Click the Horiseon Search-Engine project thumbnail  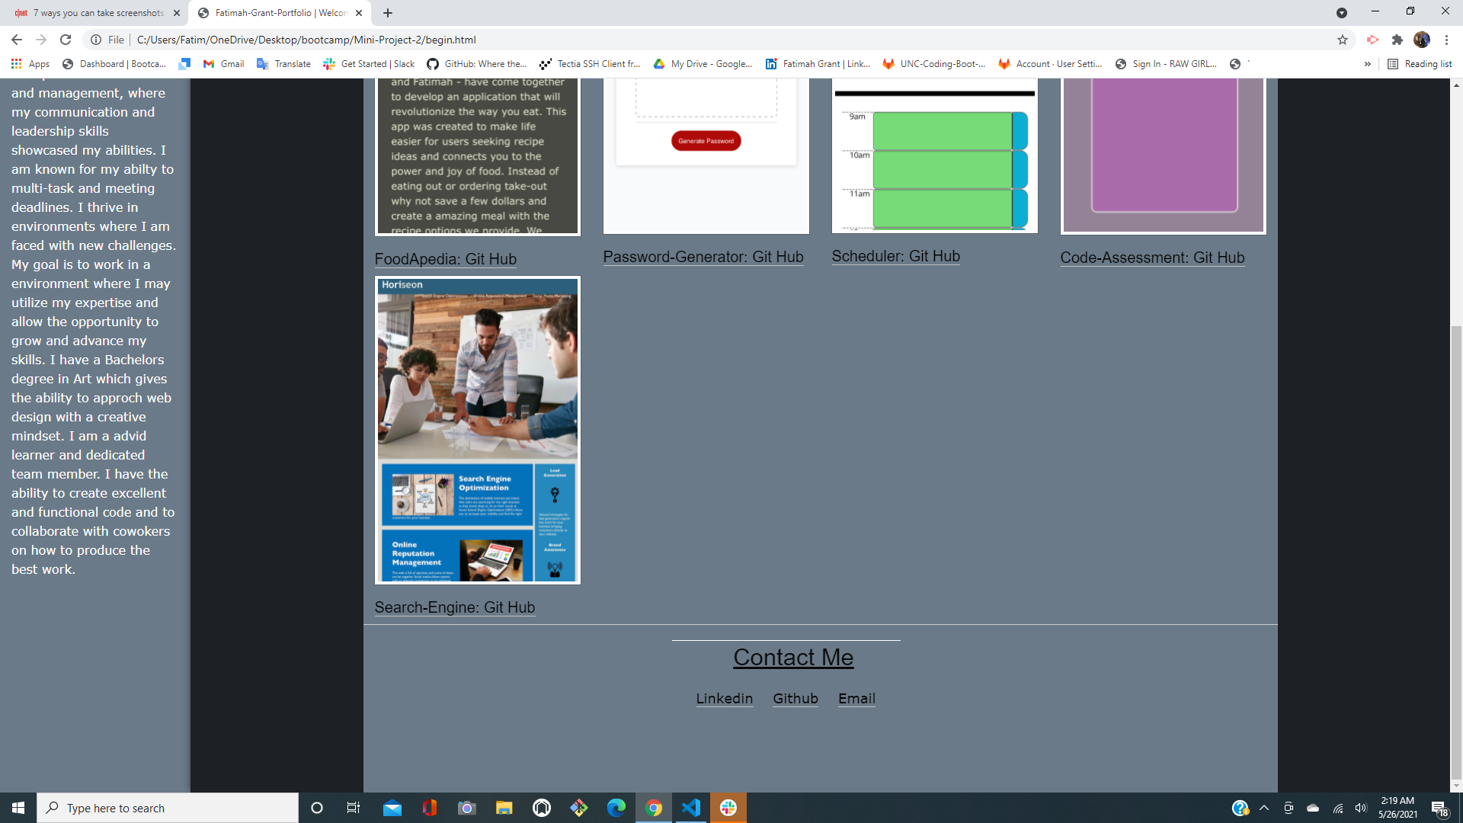pyautogui.click(x=478, y=431)
